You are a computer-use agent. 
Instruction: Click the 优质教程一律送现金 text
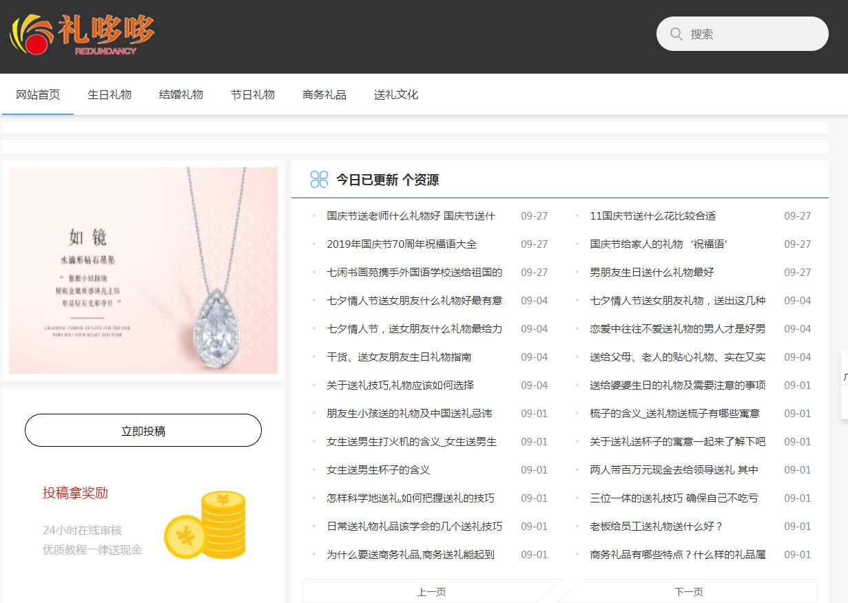pyautogui.click(x=92, y=550)
